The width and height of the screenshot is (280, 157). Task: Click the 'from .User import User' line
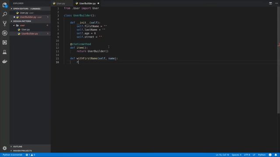81,8
